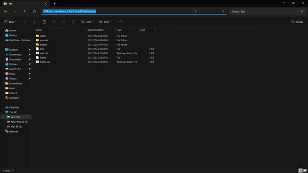Open Documents quick access folder
308x173 pixels.
(x=15, y=59)
